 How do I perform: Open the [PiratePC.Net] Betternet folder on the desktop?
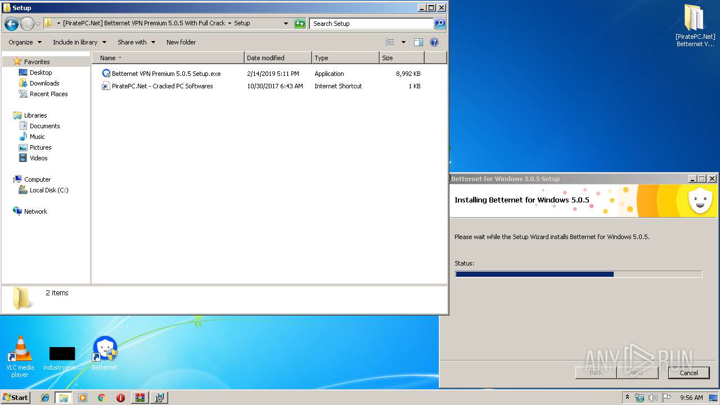695,26
